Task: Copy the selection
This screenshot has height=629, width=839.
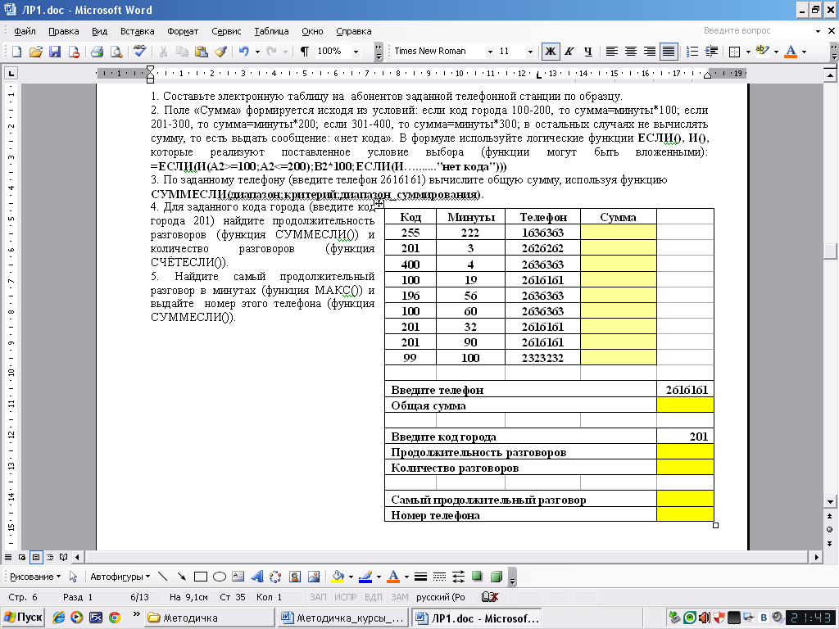Action: point(182,52)
